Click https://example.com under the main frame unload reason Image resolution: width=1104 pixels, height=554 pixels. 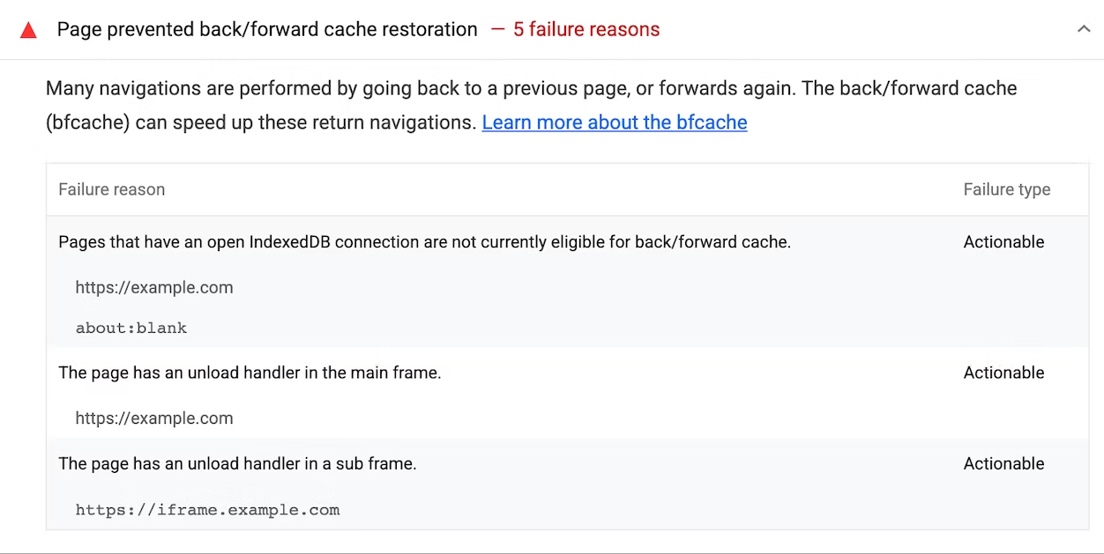pyautogui.click(x=154, y=418)
